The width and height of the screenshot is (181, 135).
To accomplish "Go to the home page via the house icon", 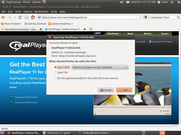I will click(33, 17).
